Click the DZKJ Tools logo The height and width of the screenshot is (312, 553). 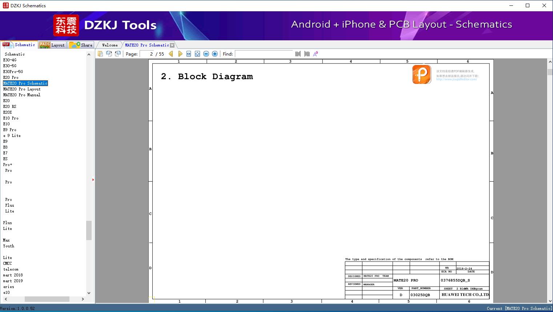pos(105,25)
